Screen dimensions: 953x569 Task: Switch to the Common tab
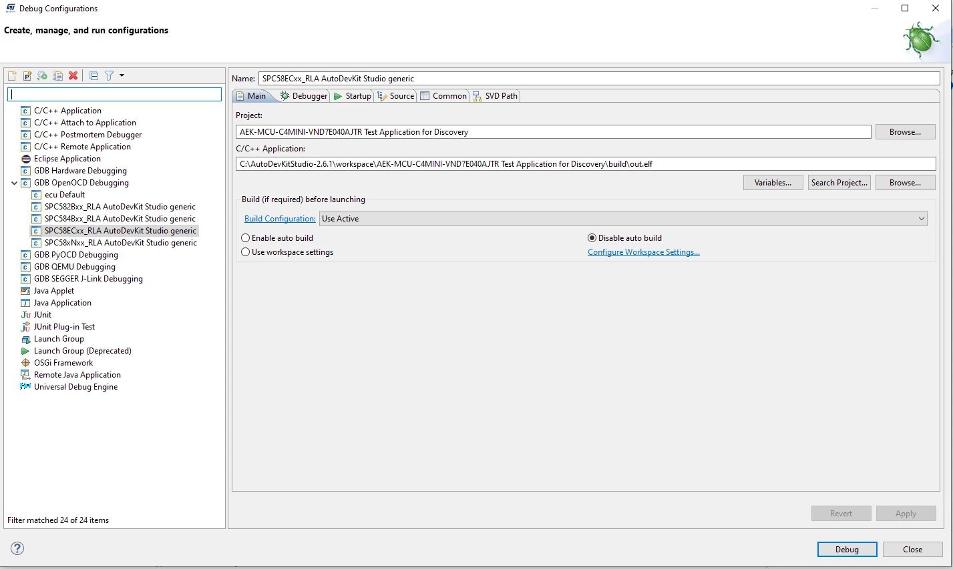[x=443, y=96]
